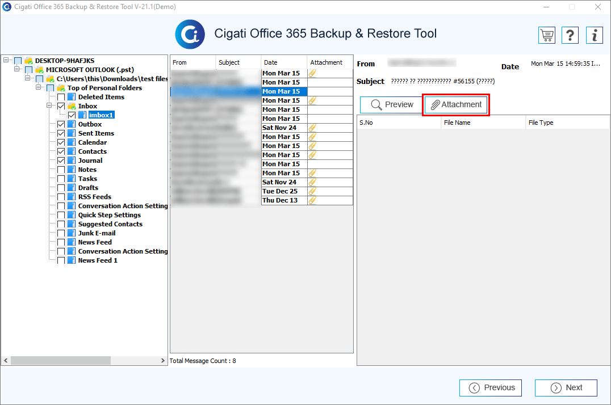Click the Inbox folder icon
Screen dimensions: 611x405
72,106
